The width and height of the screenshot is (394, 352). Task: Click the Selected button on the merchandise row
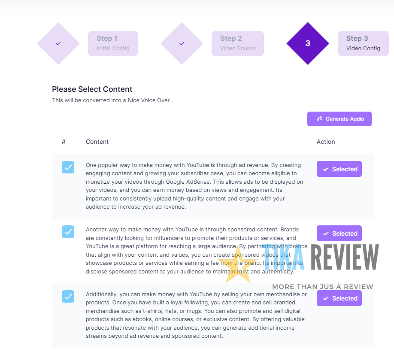[339, 298]
